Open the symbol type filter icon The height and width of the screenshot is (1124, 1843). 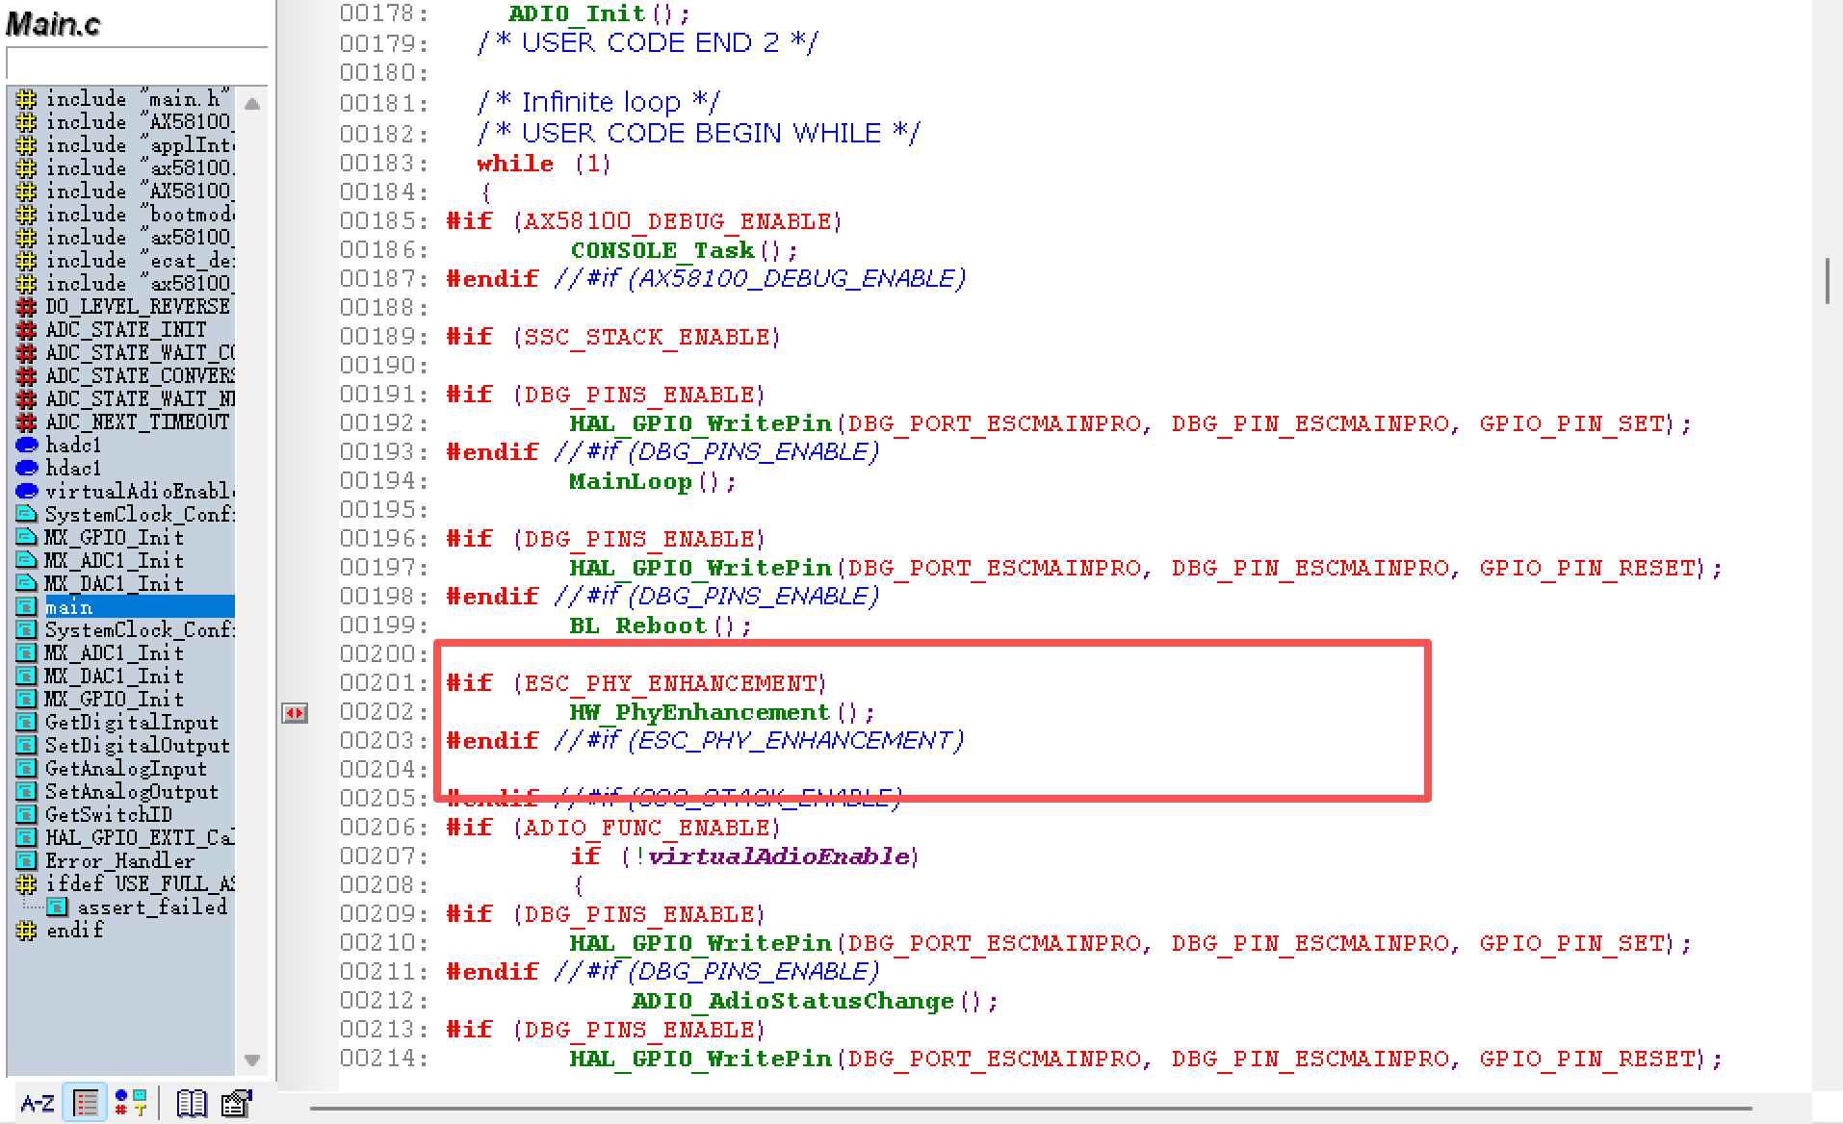(131, 1103)
